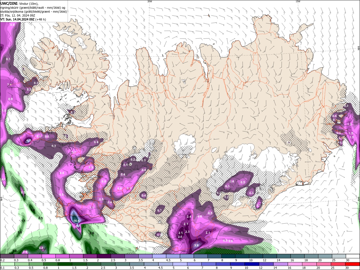Click the 2.4 precipitation value on the map
The width and height of the screenshot is (360, 270).
[189, 217]
